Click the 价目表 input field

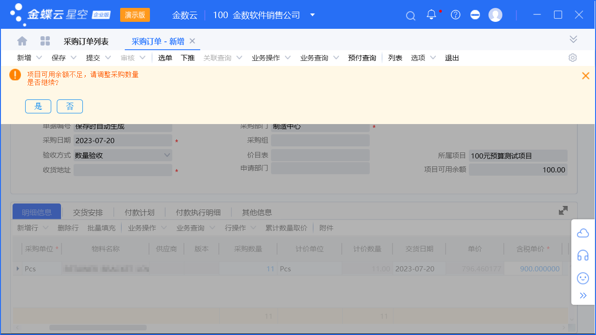[x=320, y=155]
